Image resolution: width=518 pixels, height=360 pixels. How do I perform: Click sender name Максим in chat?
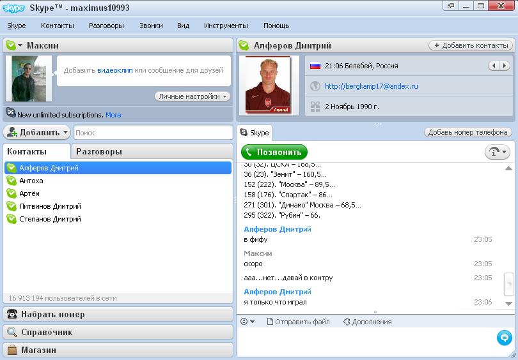click(258, 253)
